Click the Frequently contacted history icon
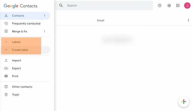 pyautogui.click(x=6, y=23)
